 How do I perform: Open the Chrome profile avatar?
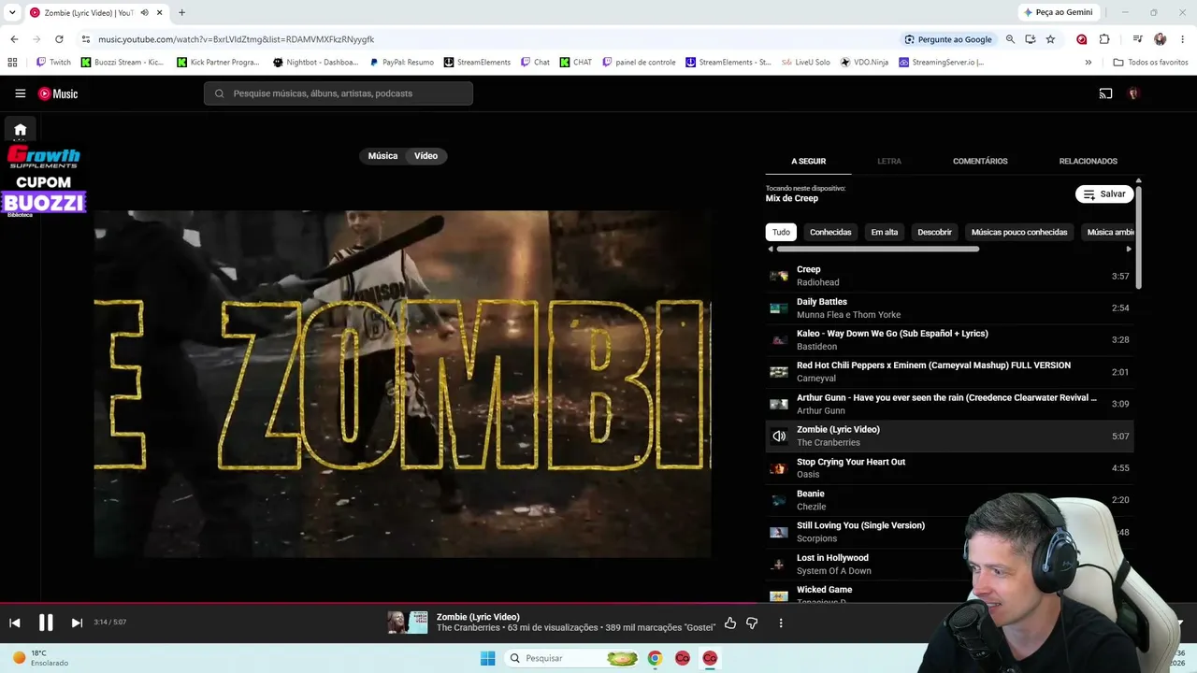pos(1160,39)
